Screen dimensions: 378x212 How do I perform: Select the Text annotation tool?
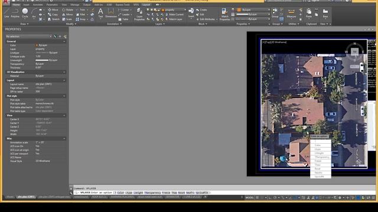(100, 13)
